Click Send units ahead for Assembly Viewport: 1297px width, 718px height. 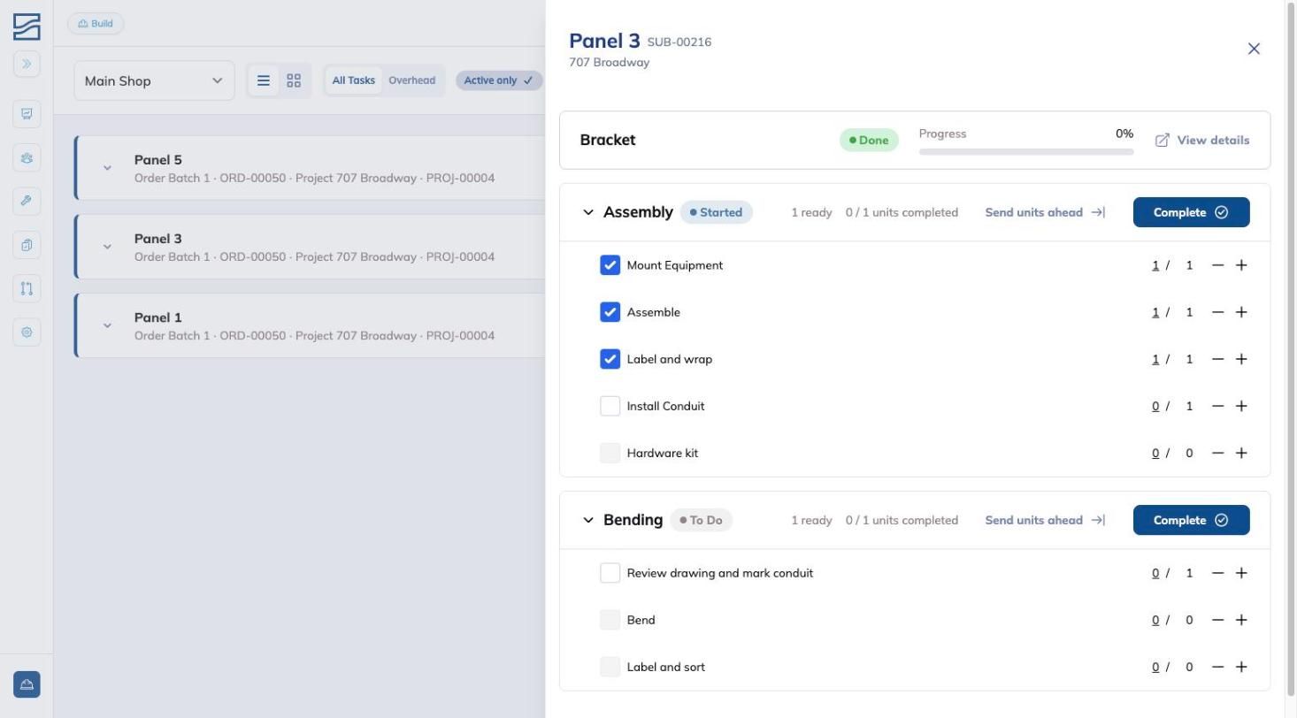[x=1045, y=212]
